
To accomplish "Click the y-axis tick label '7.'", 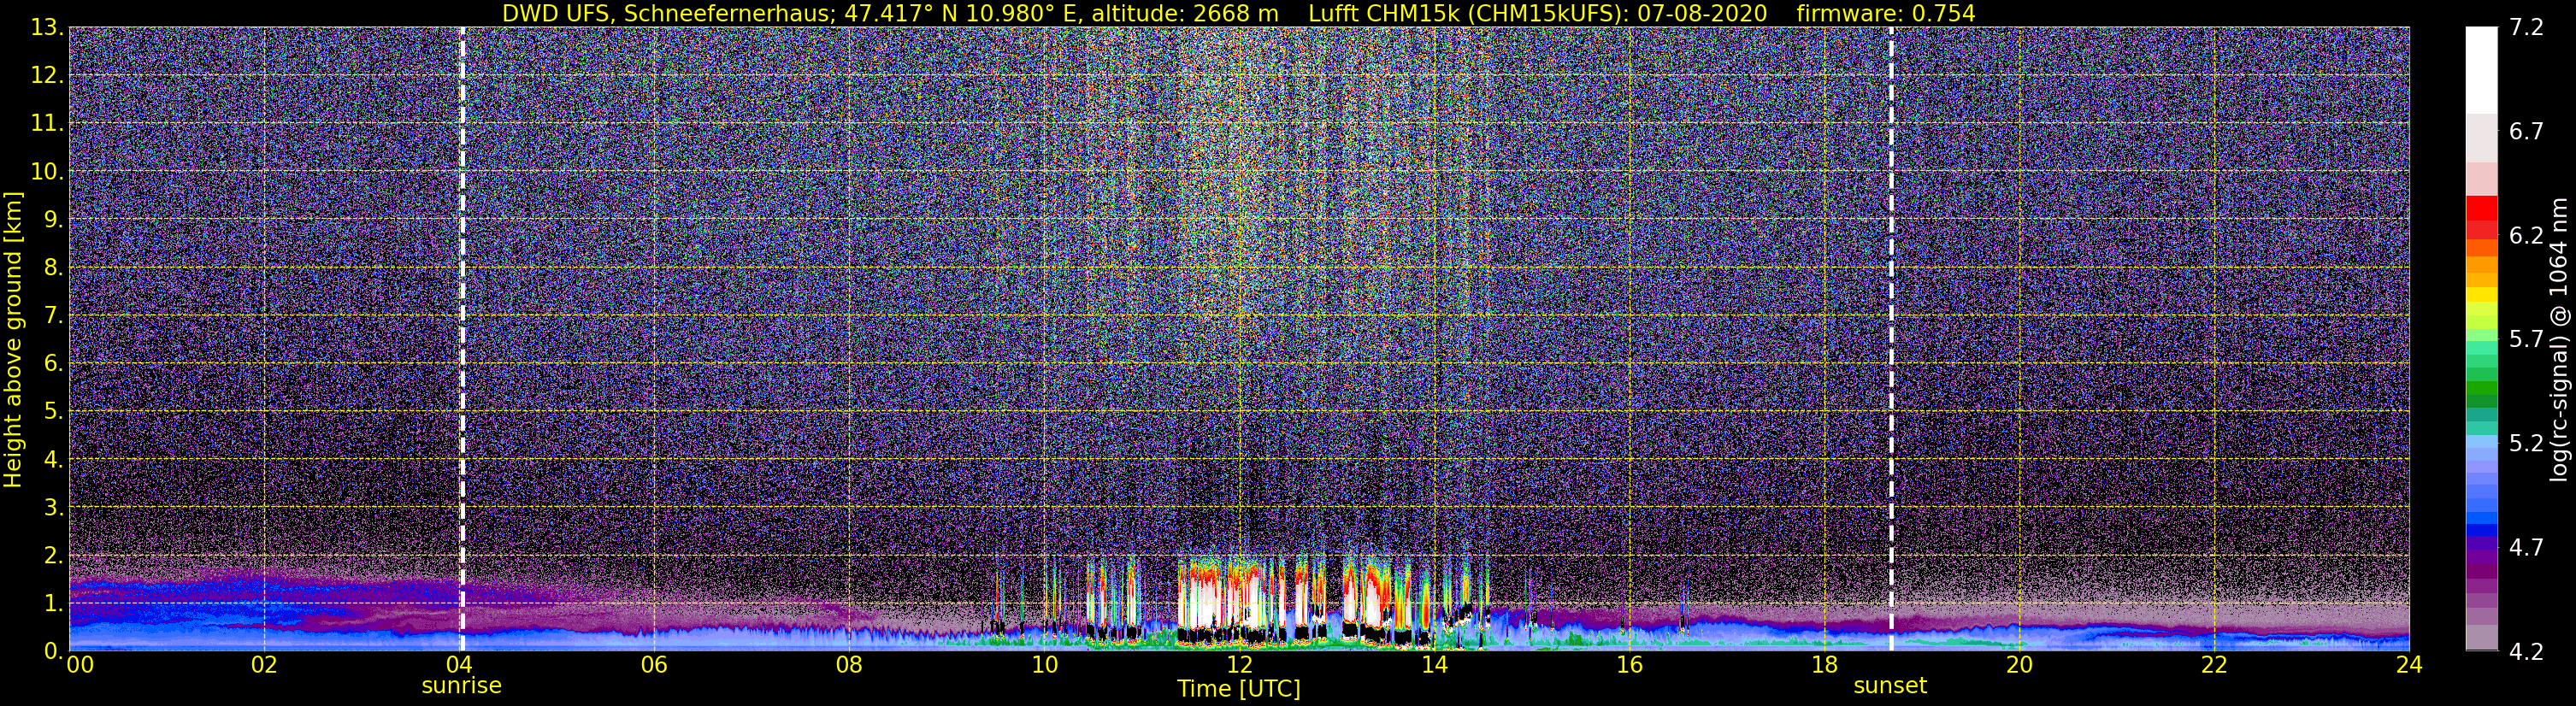I will coord(54,316).
